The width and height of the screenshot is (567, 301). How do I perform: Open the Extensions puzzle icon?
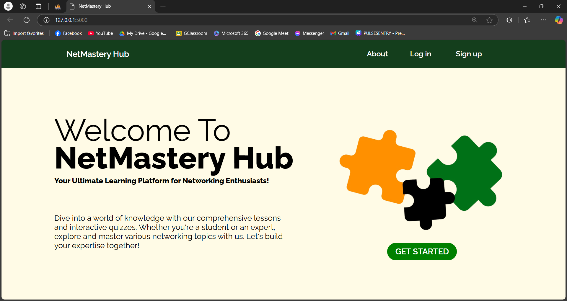509,20
